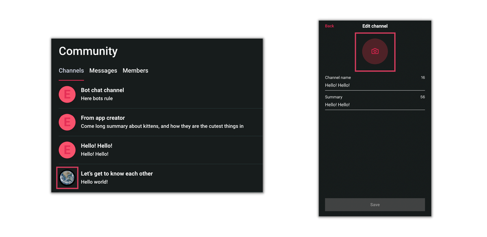Select the 'Here bots rule' summary
The width and height of the screenshot is (487, 237).
tap(97, 99)
